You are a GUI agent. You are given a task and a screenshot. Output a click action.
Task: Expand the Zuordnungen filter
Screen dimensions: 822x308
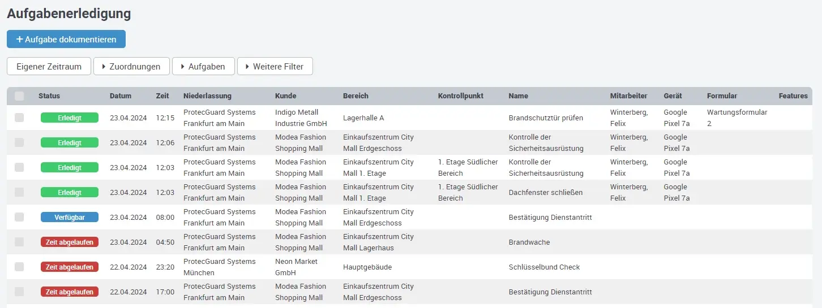[131, 67]
